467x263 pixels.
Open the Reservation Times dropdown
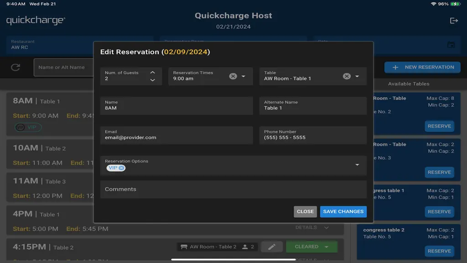tap(244, 76)
